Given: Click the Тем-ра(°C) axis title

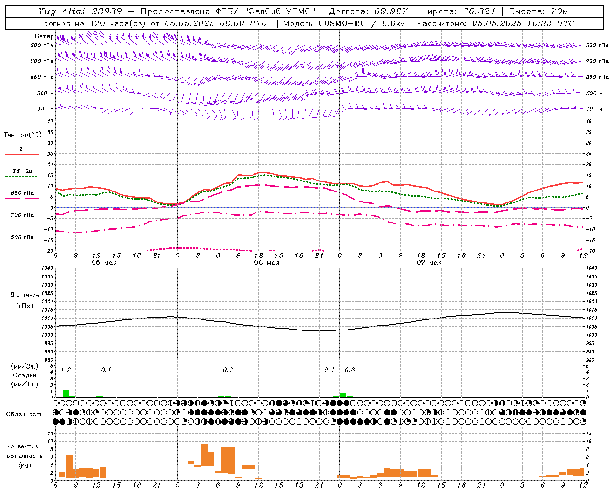Looking at the screenshot, I should pyautogui.click(x=22, y=135).
